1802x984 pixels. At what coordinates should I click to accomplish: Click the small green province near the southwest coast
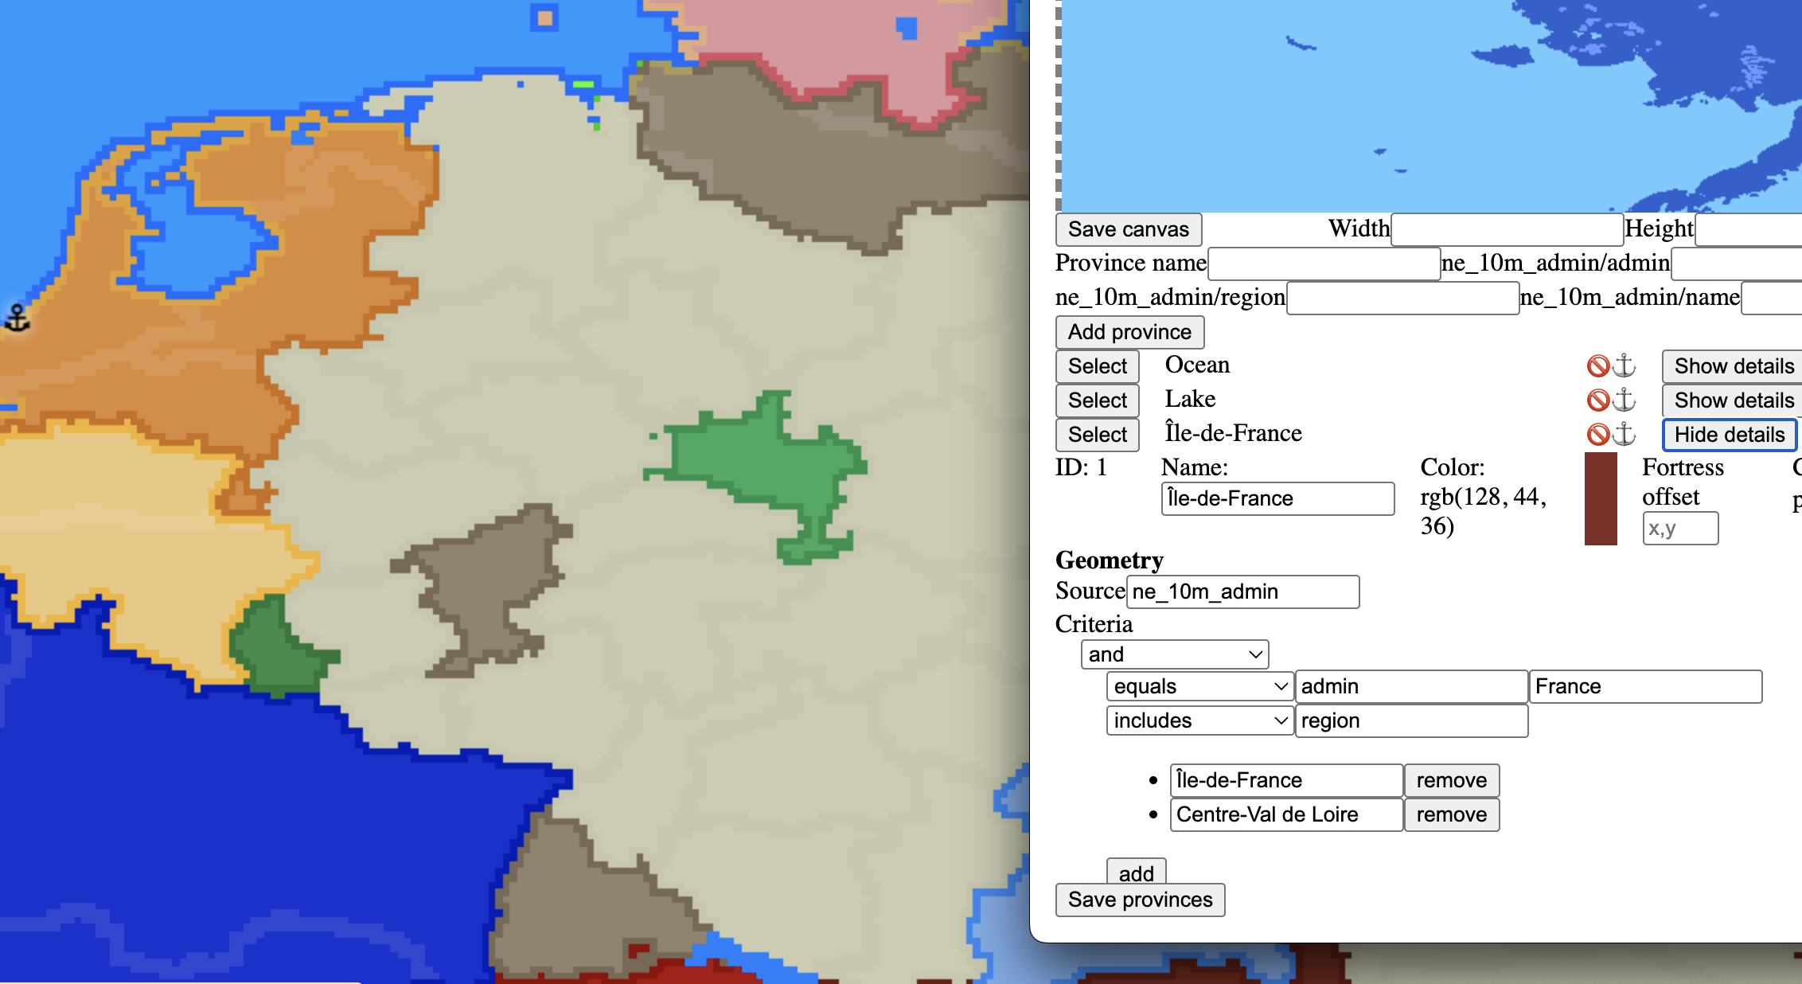coord(279,649)
